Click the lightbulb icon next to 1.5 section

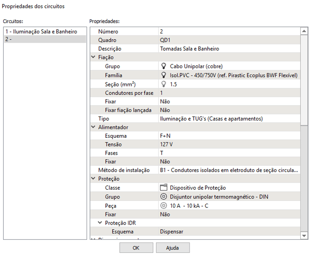tap(163, 84)
